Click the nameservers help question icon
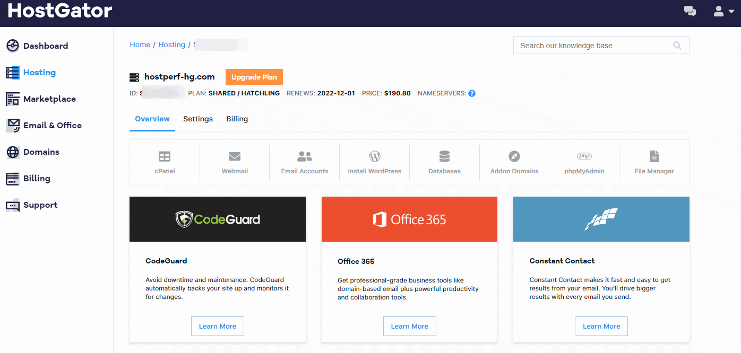The width and height of the screenshot is (741, 353). tap(472, 93)
